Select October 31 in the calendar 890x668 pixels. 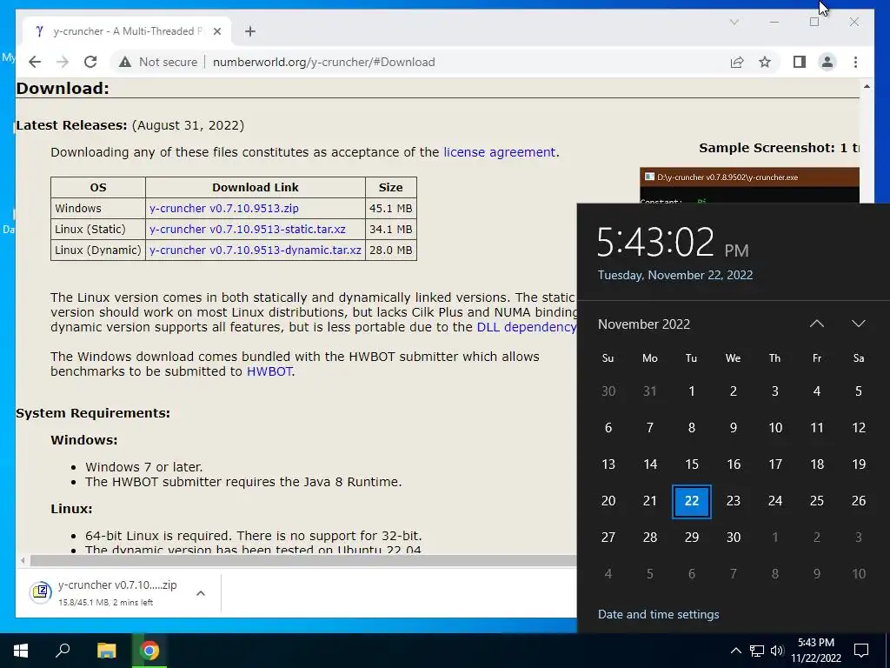tap(650, 391)
